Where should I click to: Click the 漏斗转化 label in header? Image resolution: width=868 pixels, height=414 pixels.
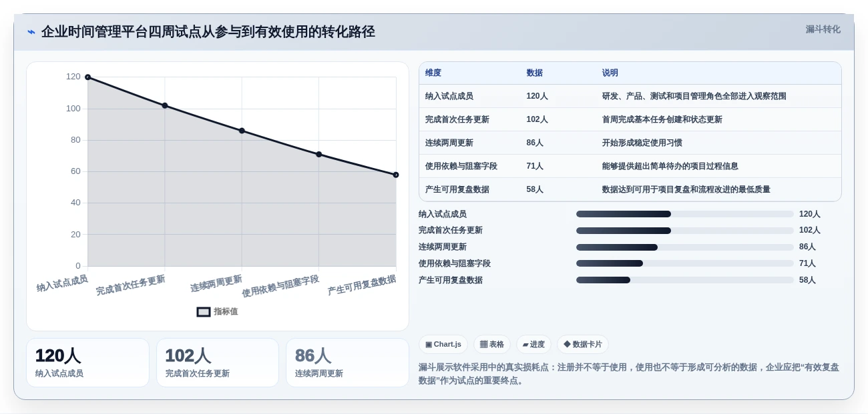click(x=823, y=29)
